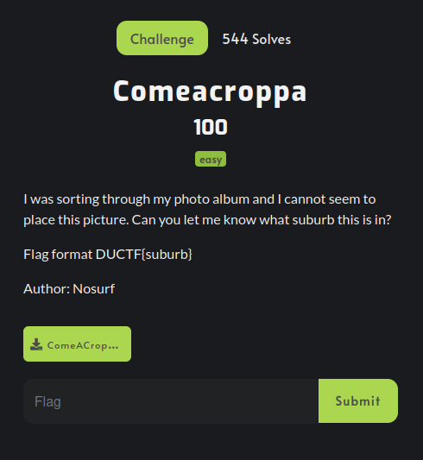Click the download arrow icon on file button
This screenshot has height=460, width=423.
coord(36,344)
